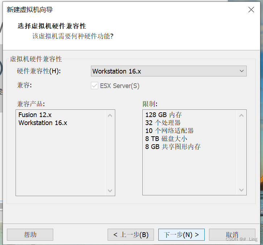Select the 32 个处理器 limit entry
The height and width of the screenshot is (245, 263).
(163, 123)
